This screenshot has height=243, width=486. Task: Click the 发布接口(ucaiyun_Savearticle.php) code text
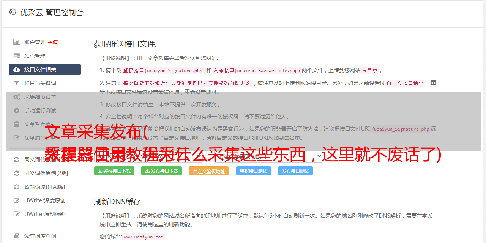257,71
